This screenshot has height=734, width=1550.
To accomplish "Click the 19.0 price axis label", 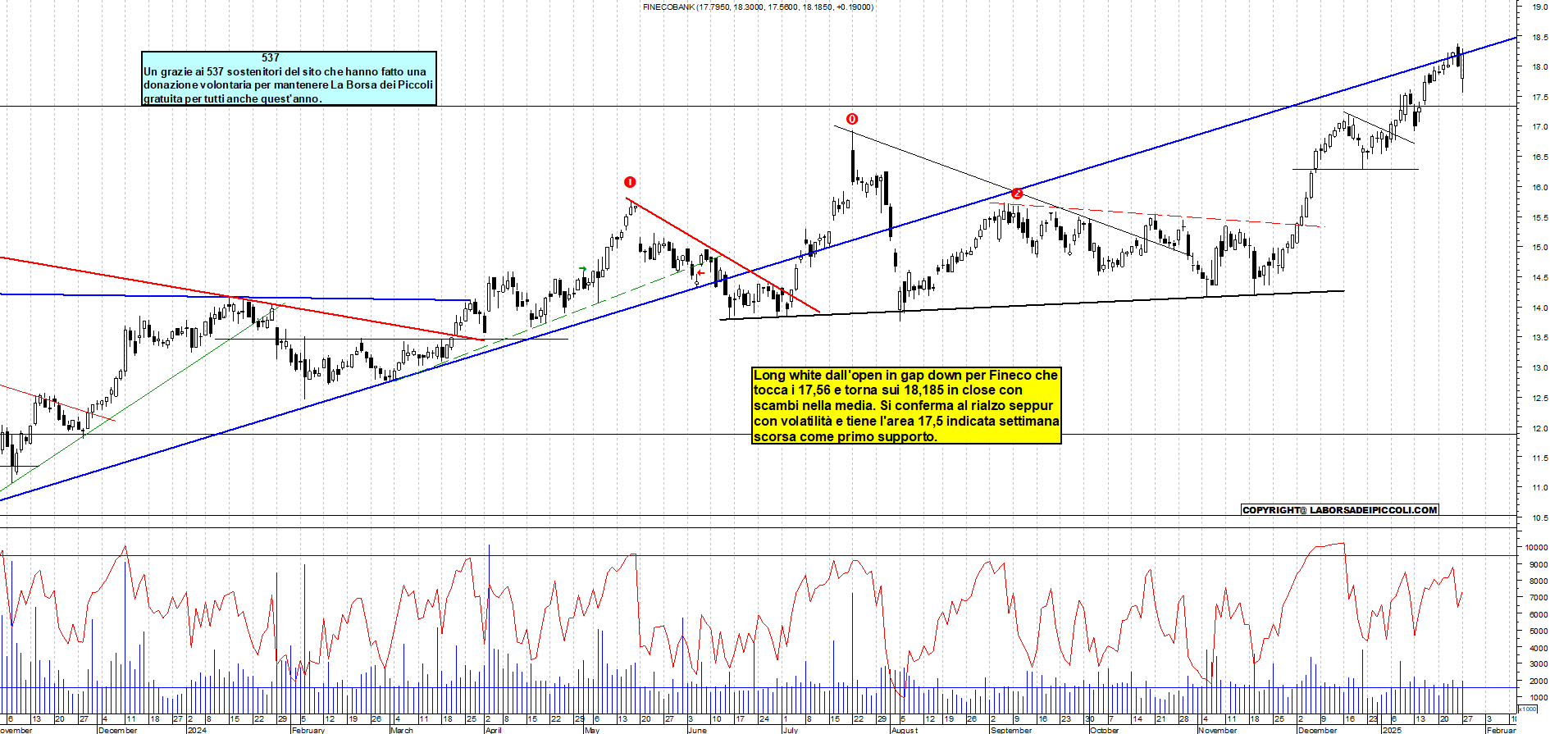I will click(1539, 7).
